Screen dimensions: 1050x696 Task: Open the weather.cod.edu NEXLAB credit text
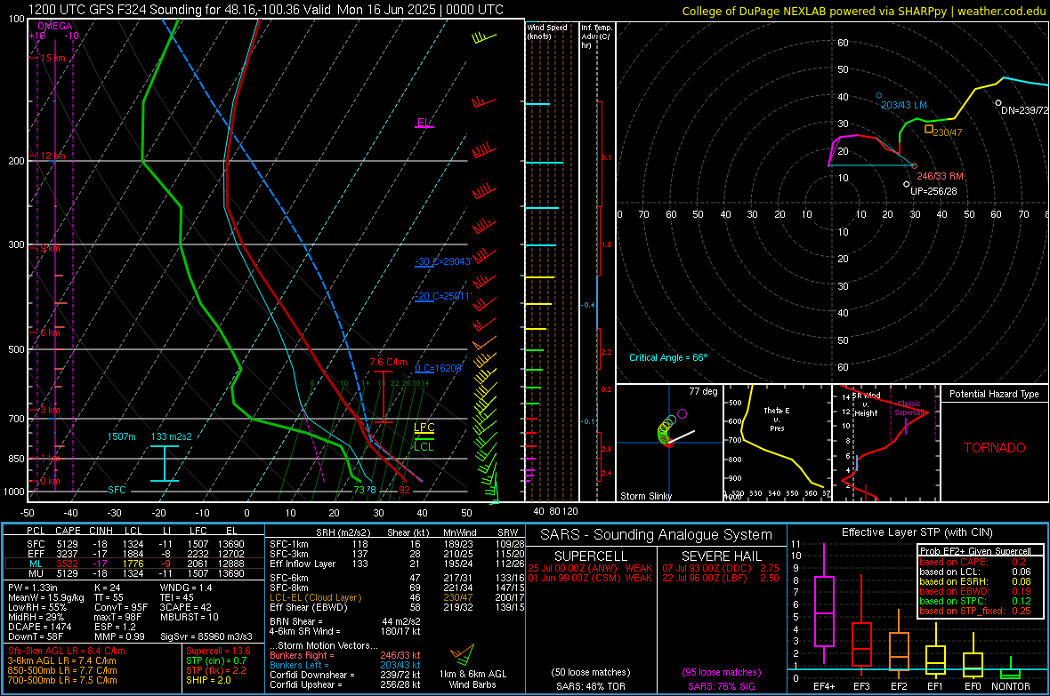tap(863, 12)
